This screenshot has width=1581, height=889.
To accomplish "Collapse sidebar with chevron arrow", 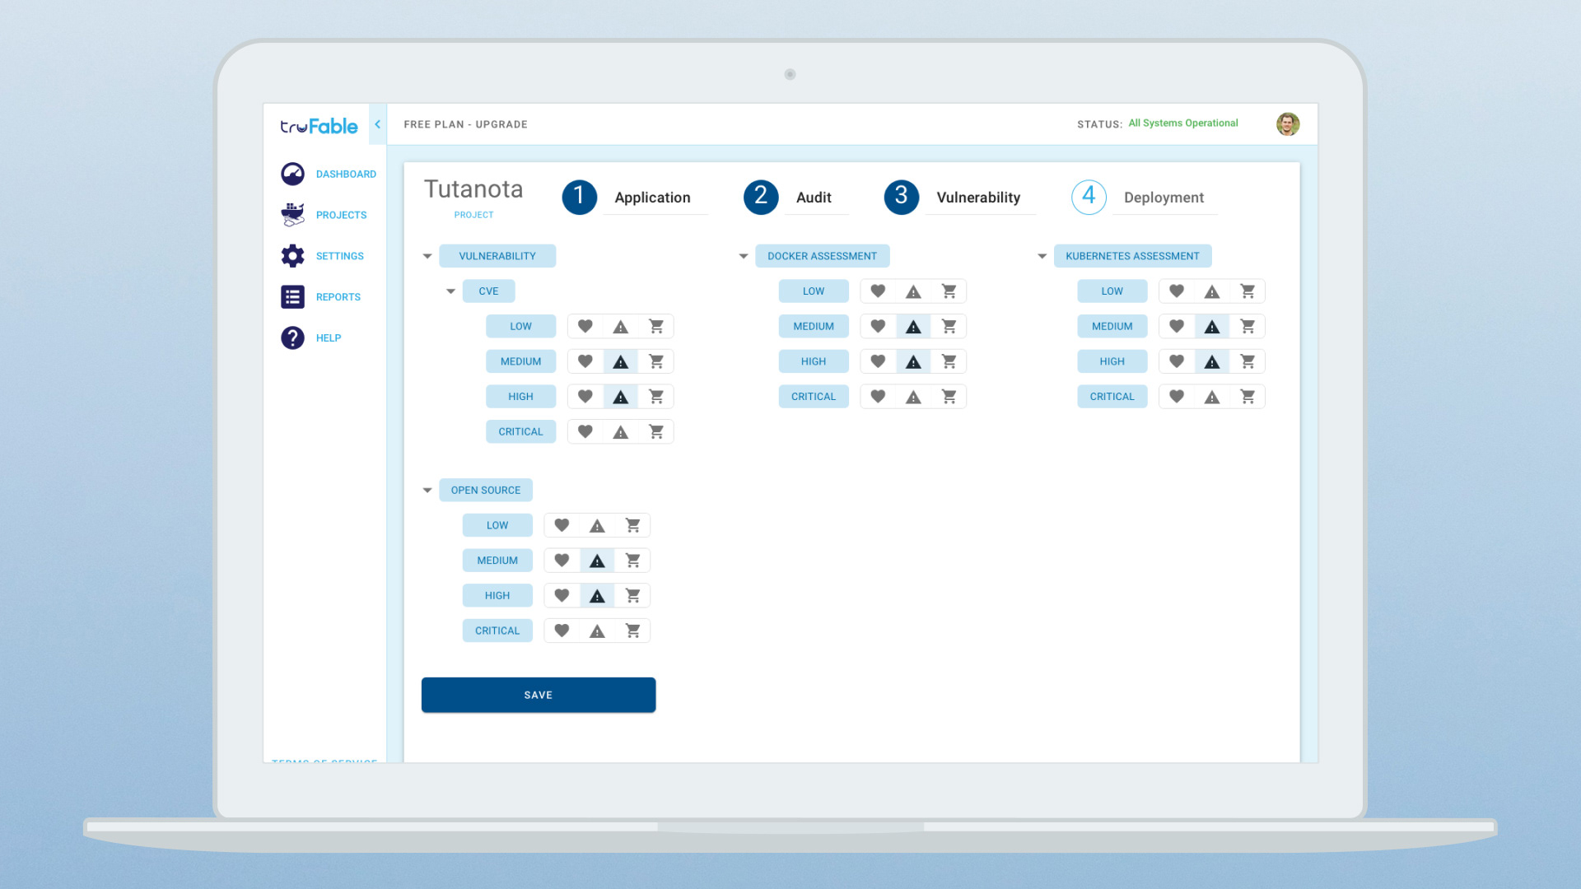I will pos(377,124).
